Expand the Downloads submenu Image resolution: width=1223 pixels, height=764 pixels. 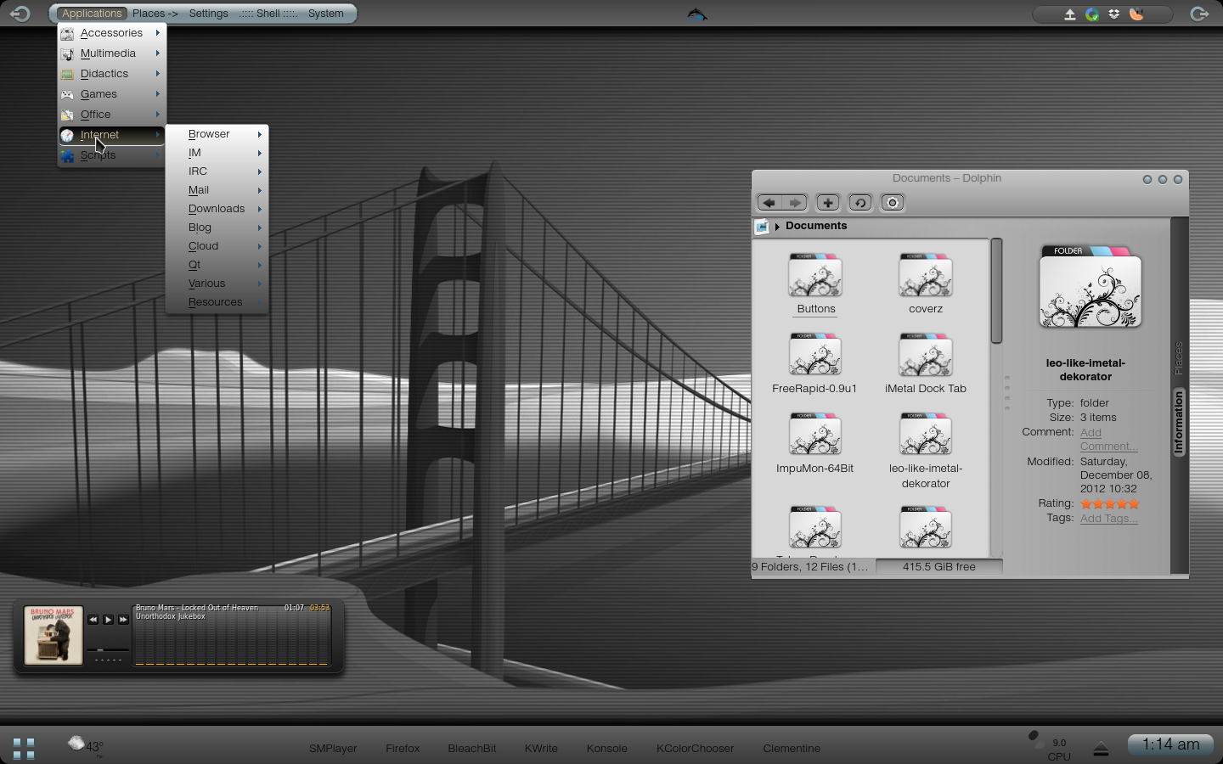pyautogui.click(x=217, y=209)
